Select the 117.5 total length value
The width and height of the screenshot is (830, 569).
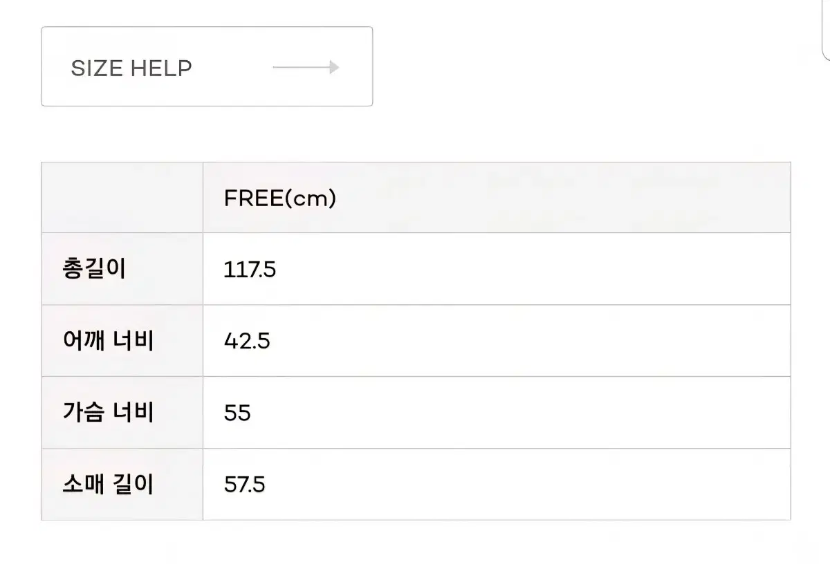pos(250,270)
